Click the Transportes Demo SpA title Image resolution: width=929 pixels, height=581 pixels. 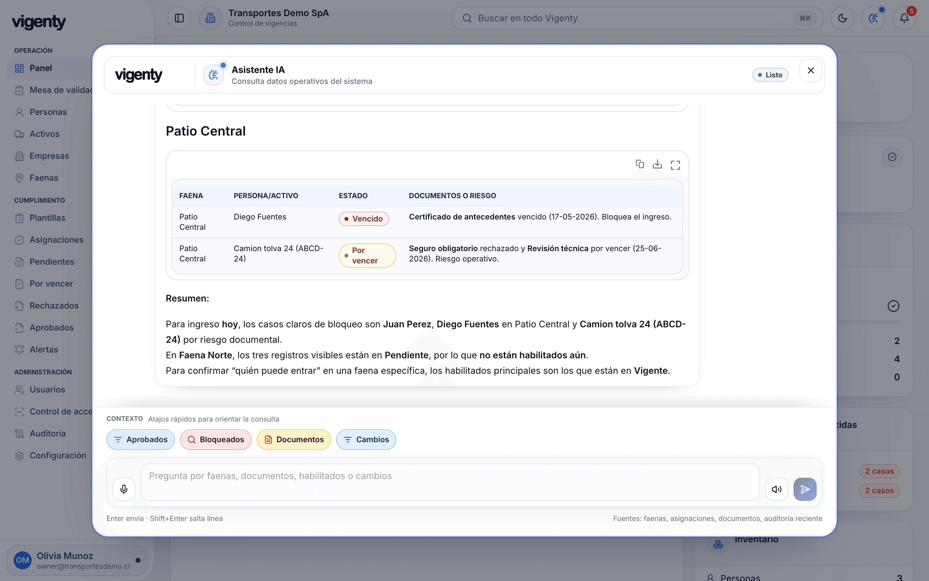(279, 13)
